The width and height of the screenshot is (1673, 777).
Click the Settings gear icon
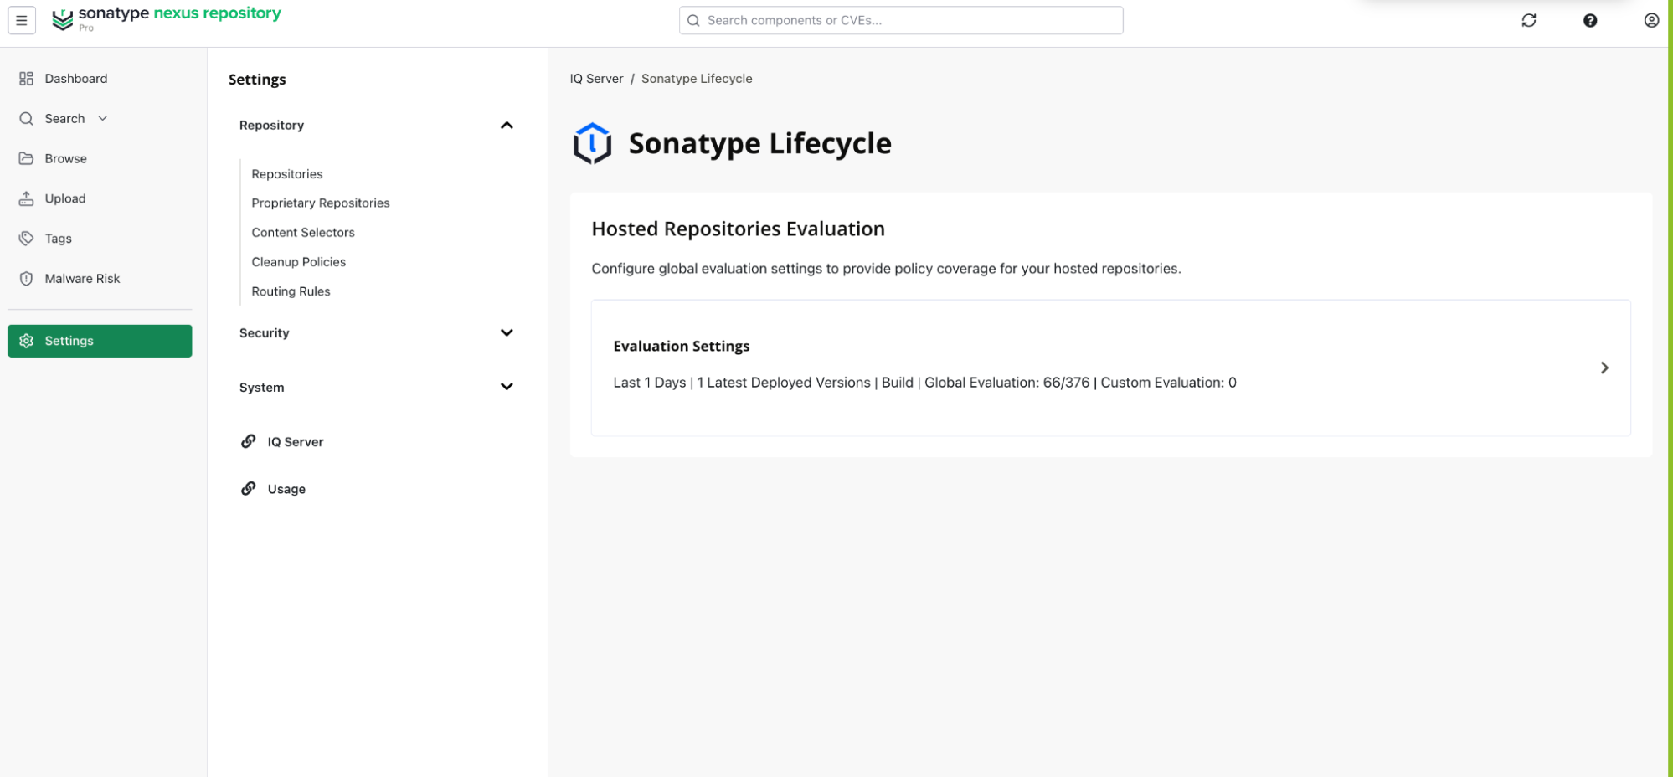(27, 341)
